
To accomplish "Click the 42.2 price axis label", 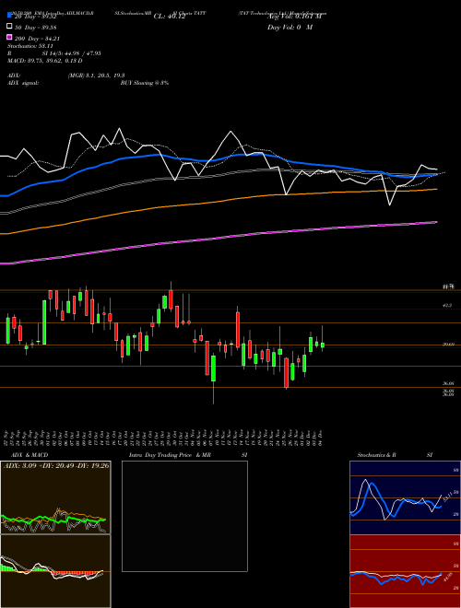I will 447,306.
